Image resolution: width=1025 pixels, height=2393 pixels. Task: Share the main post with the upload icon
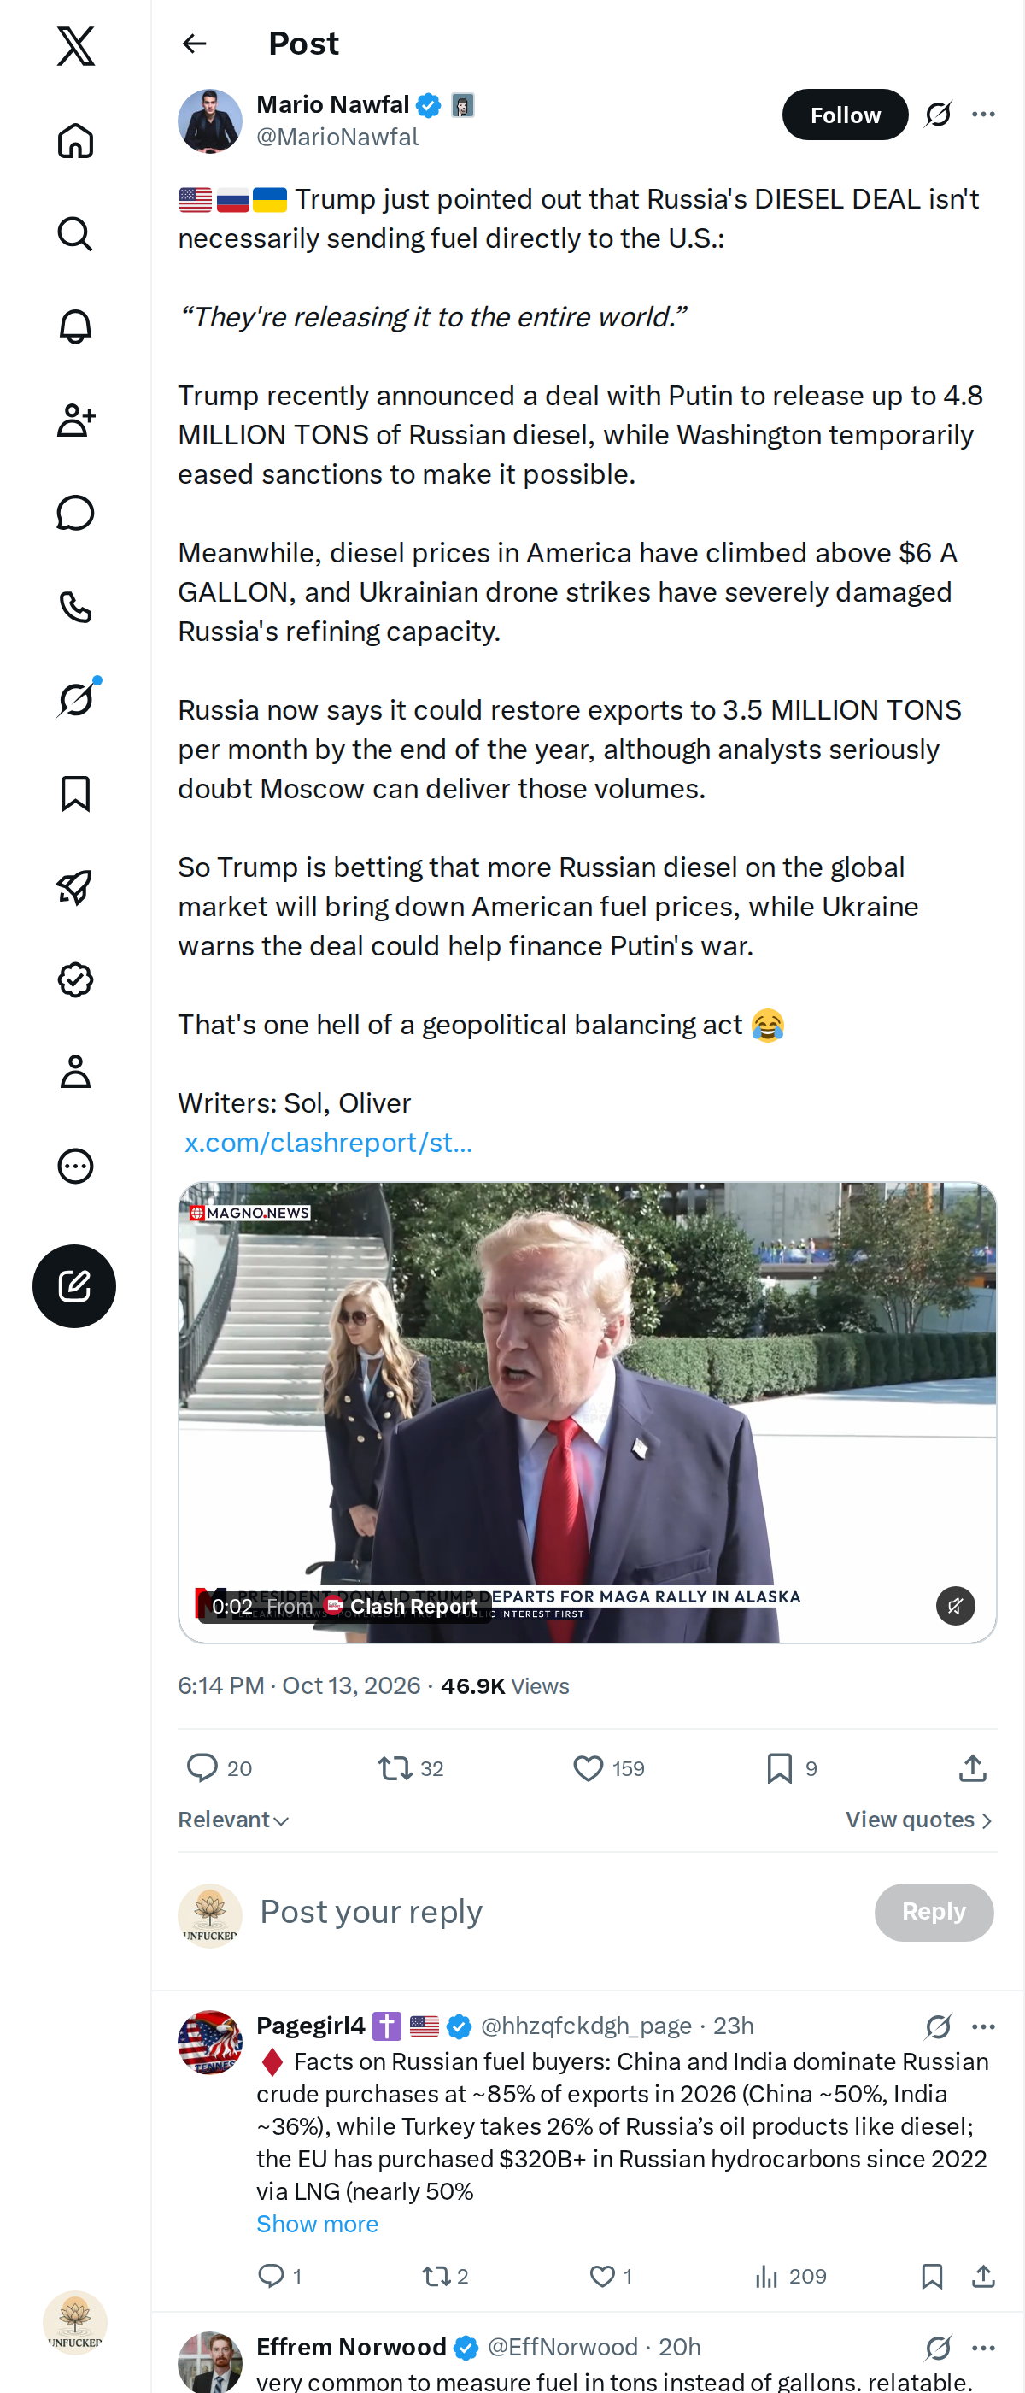point(972,1767)
